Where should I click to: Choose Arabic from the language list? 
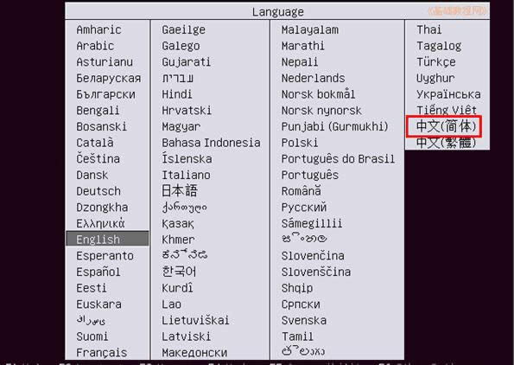(95, 46)
